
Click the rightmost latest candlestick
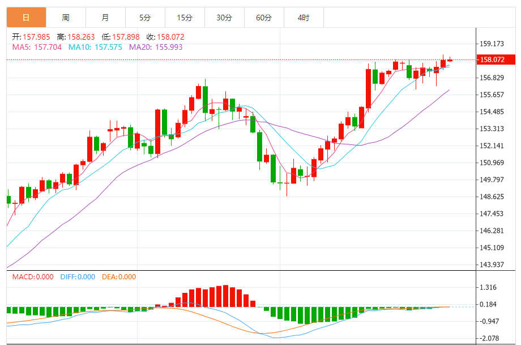[x=450, y=60]
